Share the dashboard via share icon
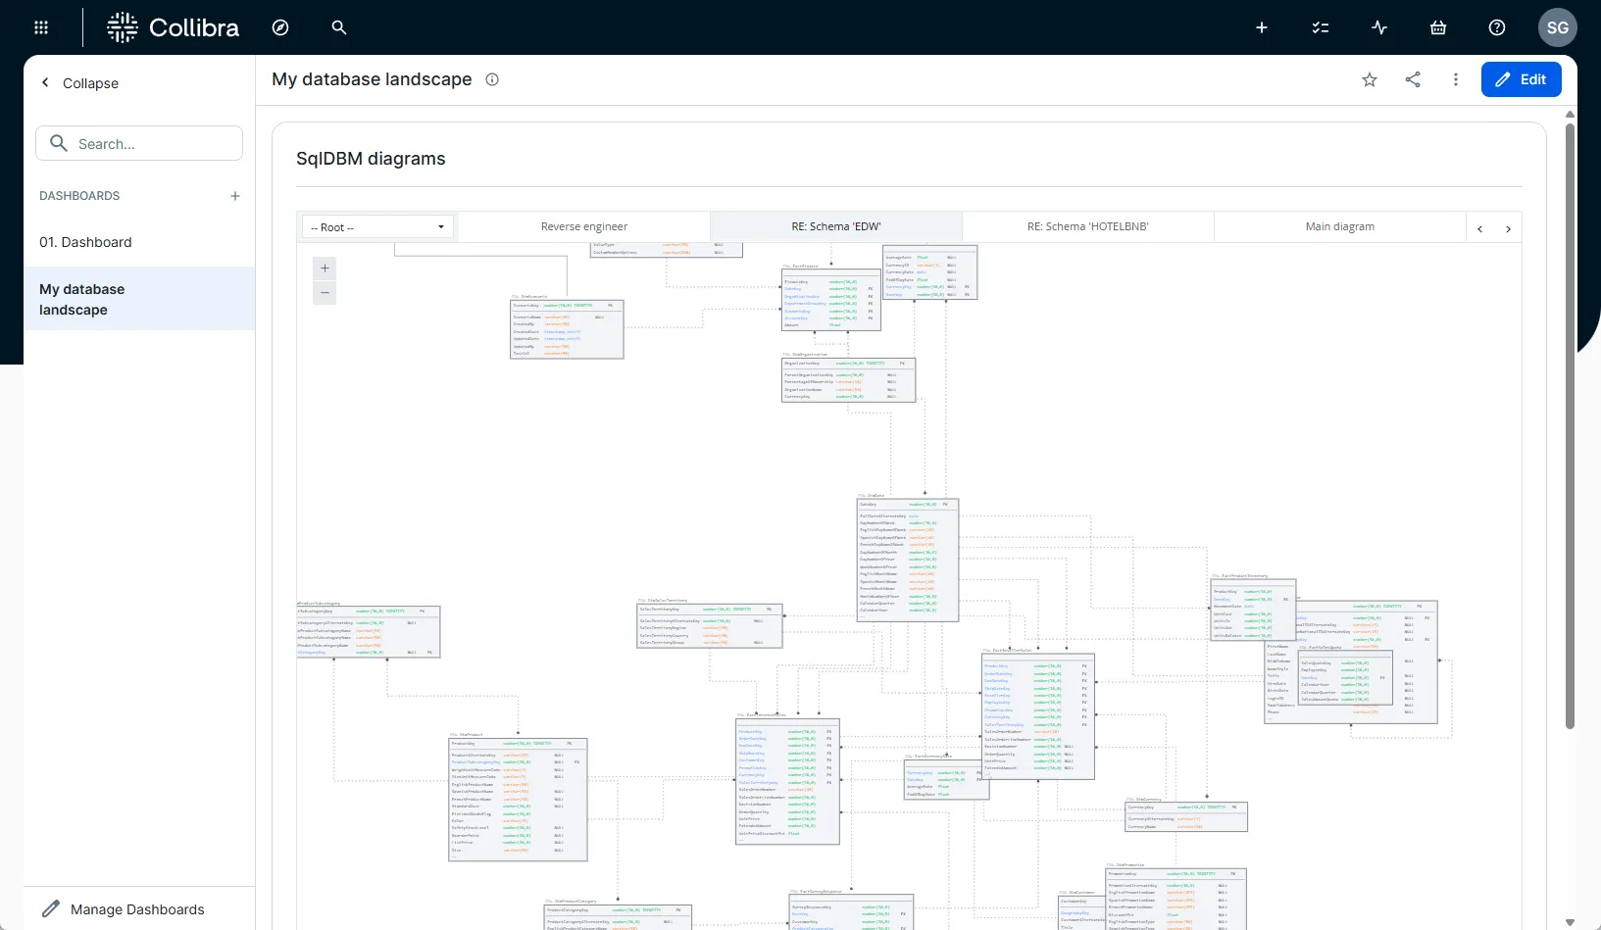Viewport: 1601px width, 930px height. click(1413, 80)
